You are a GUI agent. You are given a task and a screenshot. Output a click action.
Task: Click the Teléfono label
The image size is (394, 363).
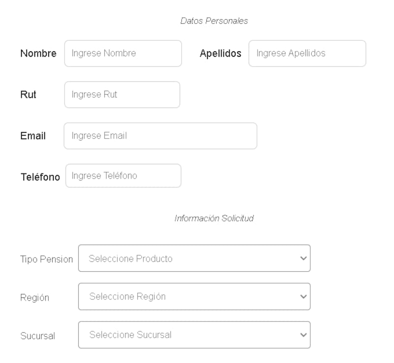[x=40, y=177]
